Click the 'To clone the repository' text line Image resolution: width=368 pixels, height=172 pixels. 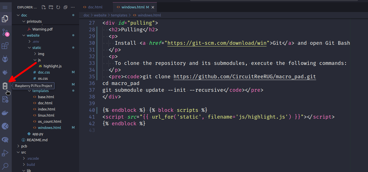231,63
